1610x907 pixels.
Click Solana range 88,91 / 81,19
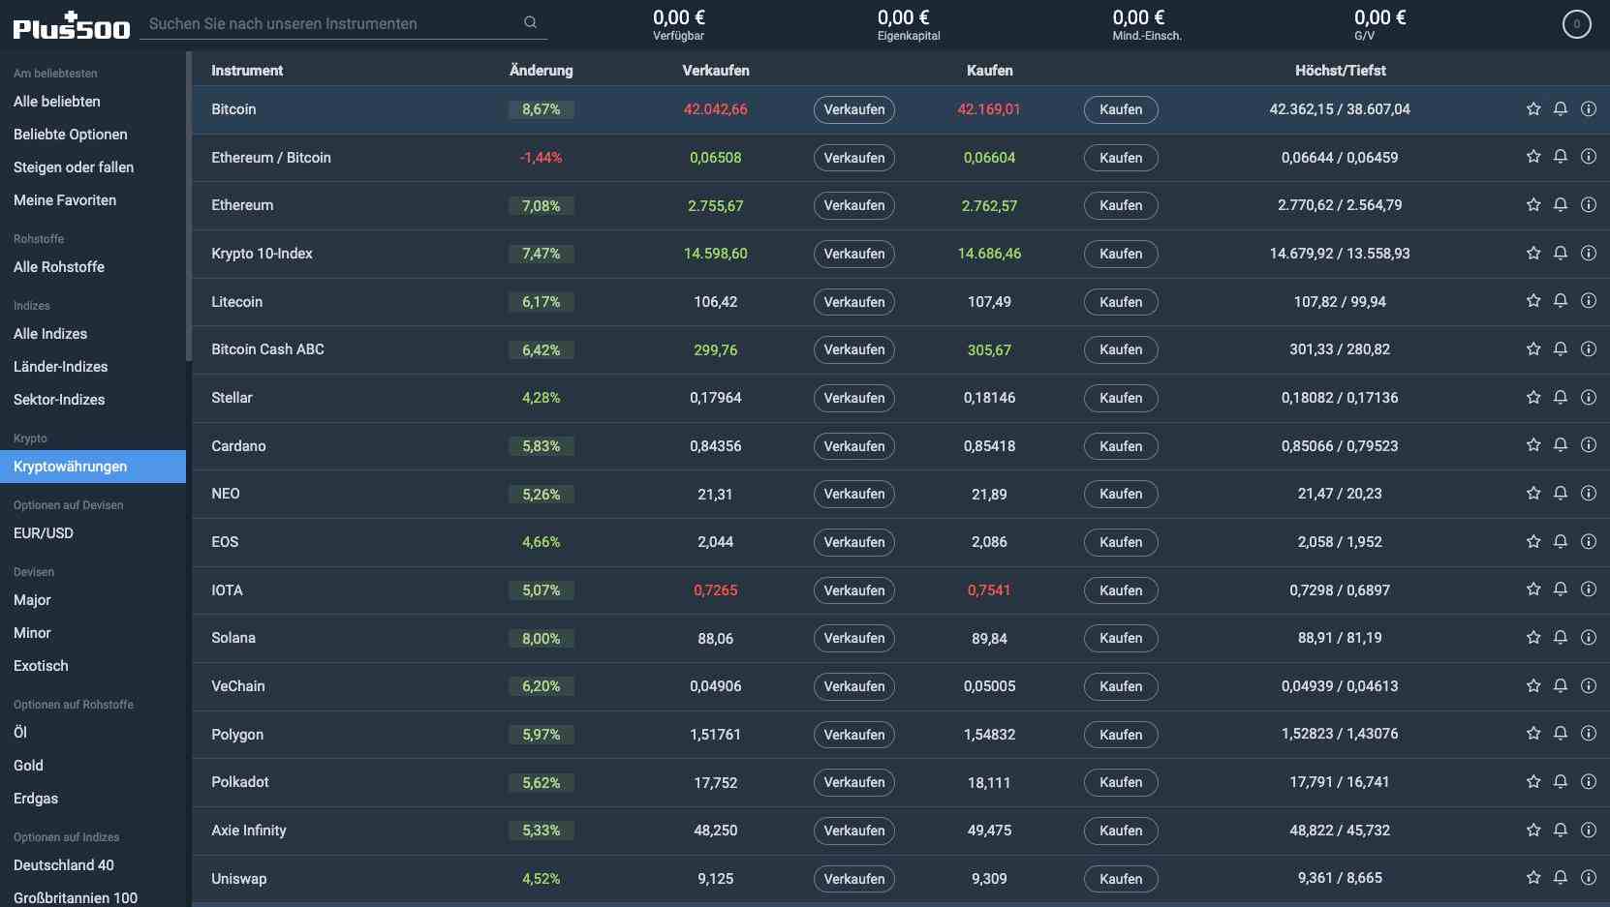coord(1340,638)
